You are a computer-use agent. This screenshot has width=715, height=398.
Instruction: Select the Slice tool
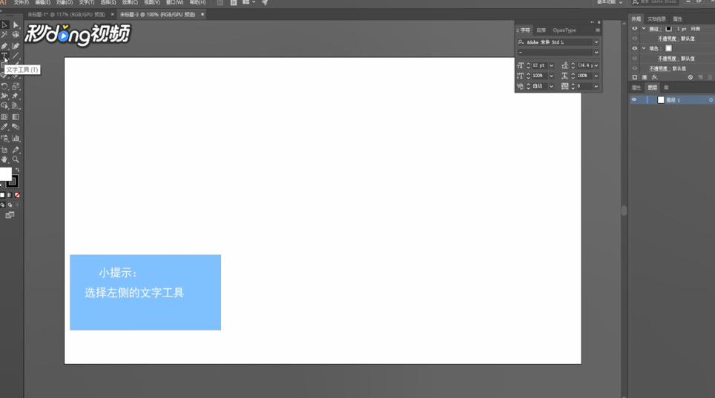(x=16, y=150)
